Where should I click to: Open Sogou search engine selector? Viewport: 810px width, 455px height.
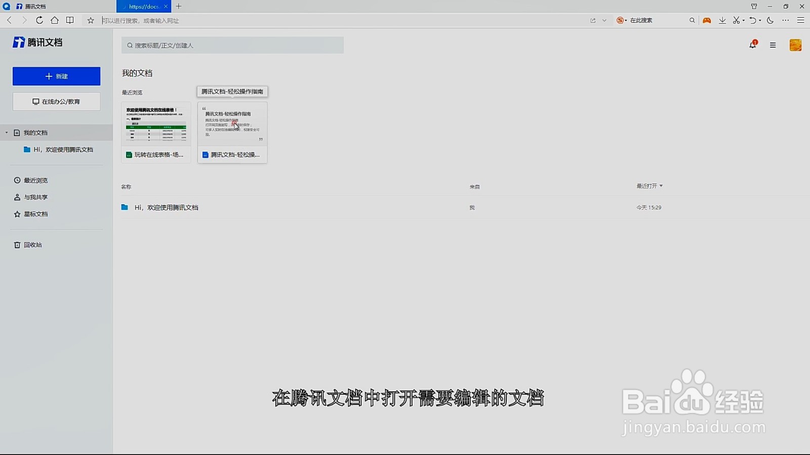622,20
